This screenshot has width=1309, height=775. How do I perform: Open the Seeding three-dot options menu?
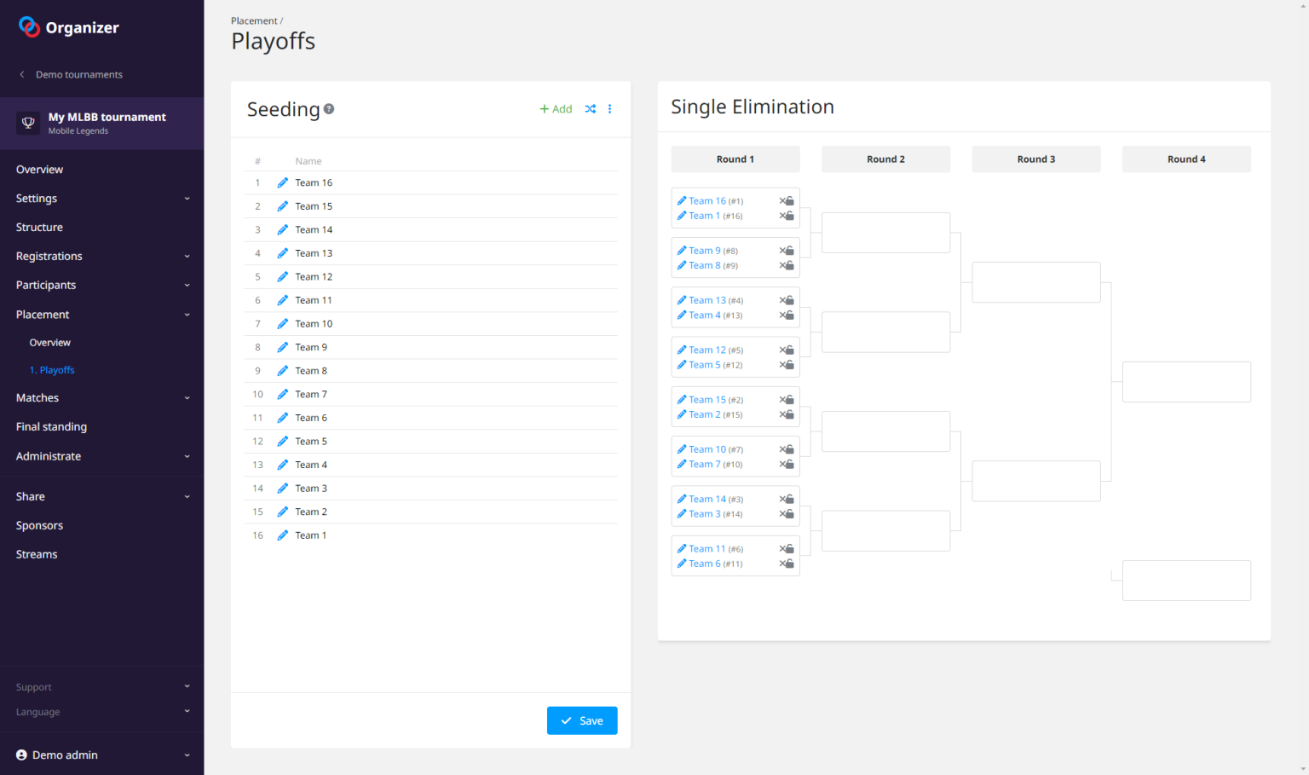tap(609, 109)
